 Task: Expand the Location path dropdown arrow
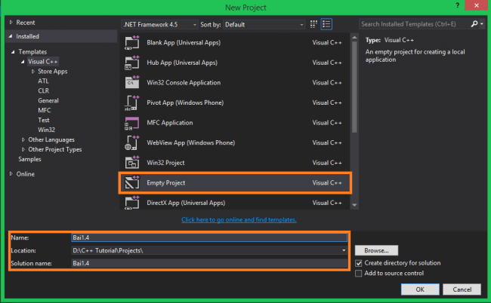click(x=344, y=250)
